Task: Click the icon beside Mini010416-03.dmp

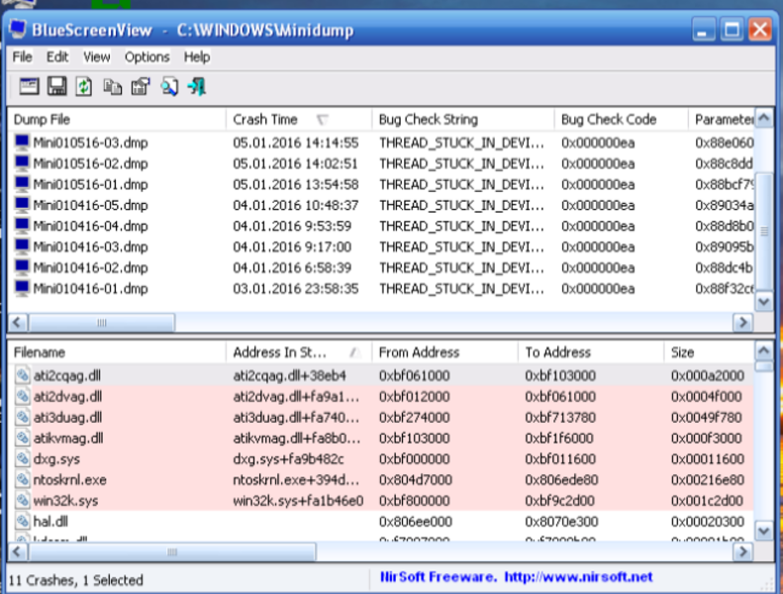Action: [x=22, y=247]
